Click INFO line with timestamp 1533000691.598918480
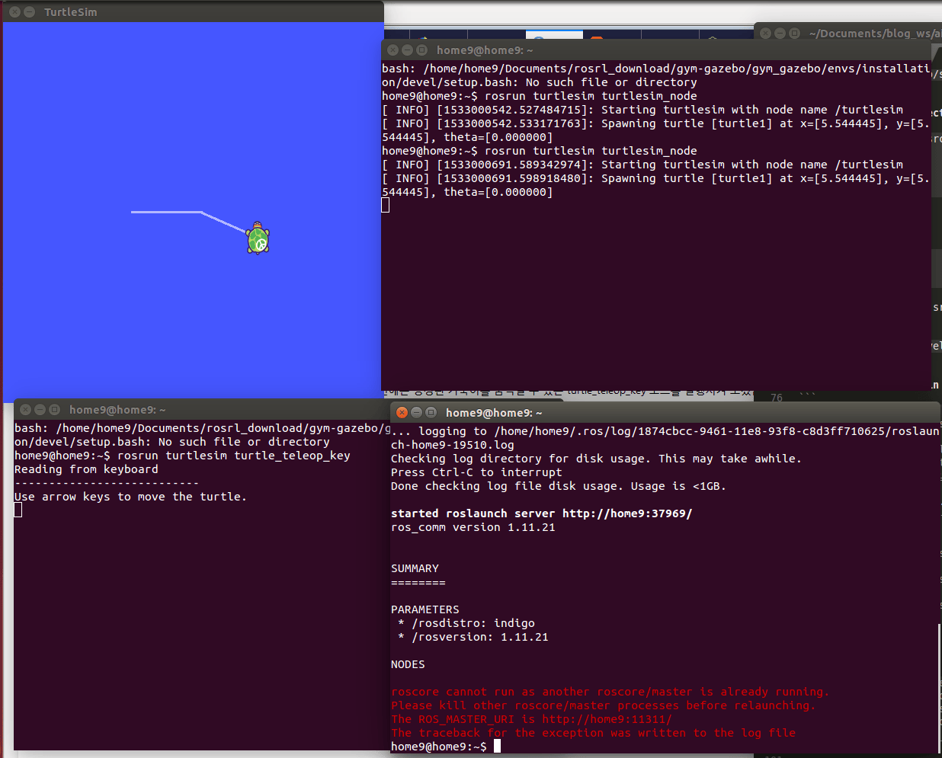Screen dimensions: 942x758 (x=655, y=185)
